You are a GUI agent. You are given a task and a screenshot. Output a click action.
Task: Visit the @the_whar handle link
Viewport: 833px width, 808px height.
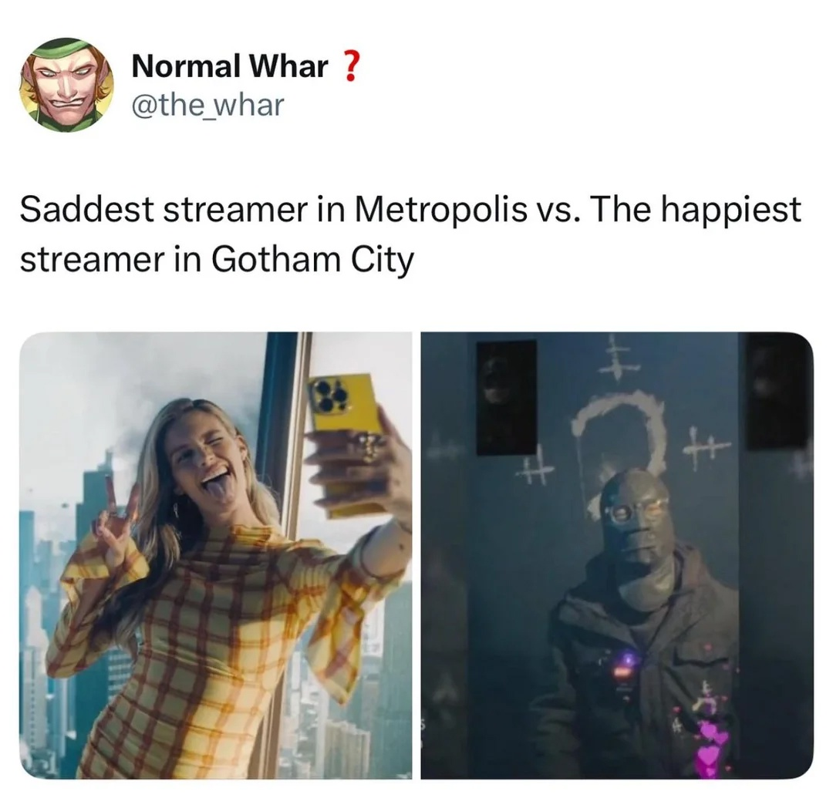tap(207, 105)
